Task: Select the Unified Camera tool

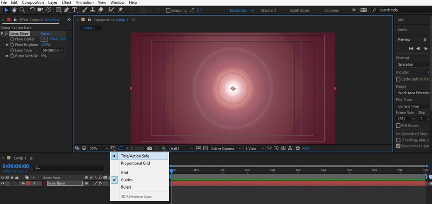Action: [40, 10]
